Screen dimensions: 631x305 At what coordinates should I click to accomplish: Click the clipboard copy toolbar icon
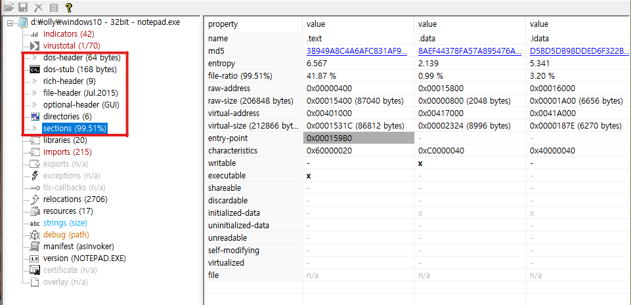click(53, 7)
